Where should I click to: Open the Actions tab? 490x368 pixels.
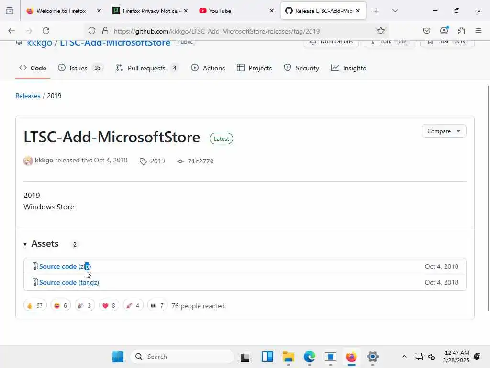[208, 68]
